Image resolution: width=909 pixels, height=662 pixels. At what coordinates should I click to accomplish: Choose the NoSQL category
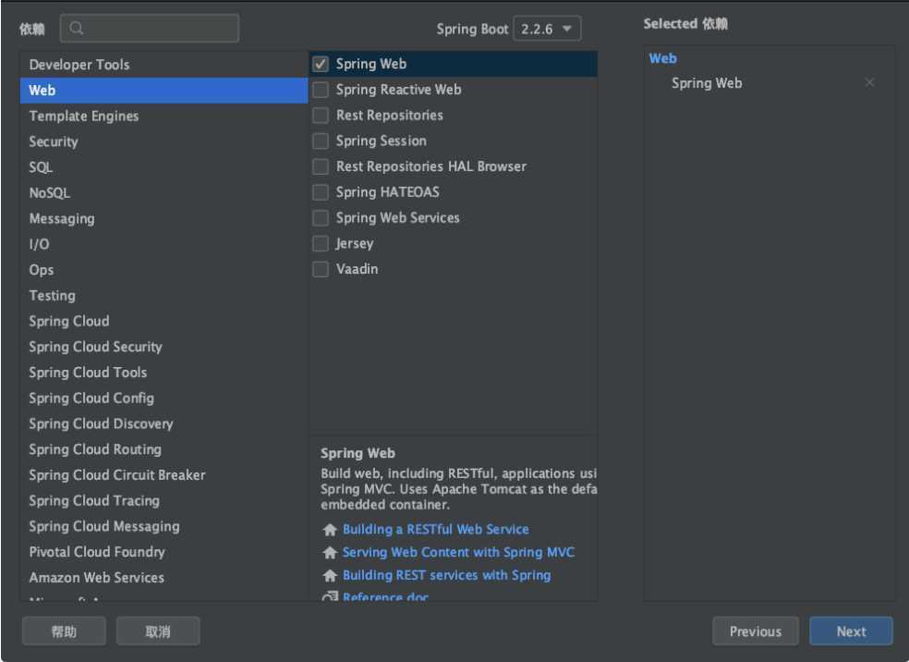coord(49,193)
